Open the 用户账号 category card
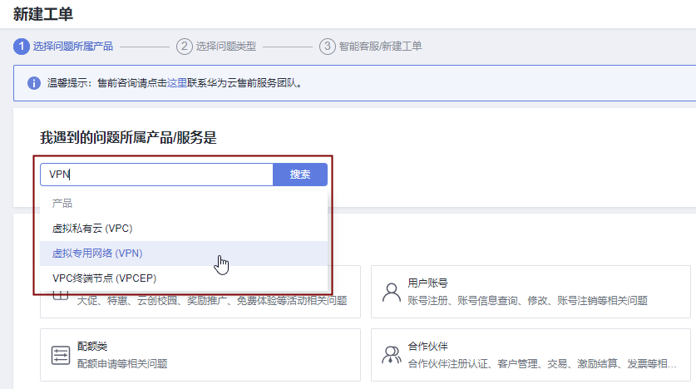696x389 pixels. tap(531, 292)
